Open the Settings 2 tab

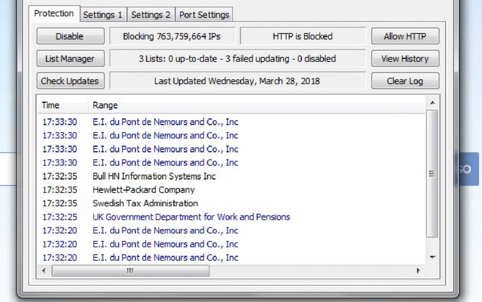151,15
